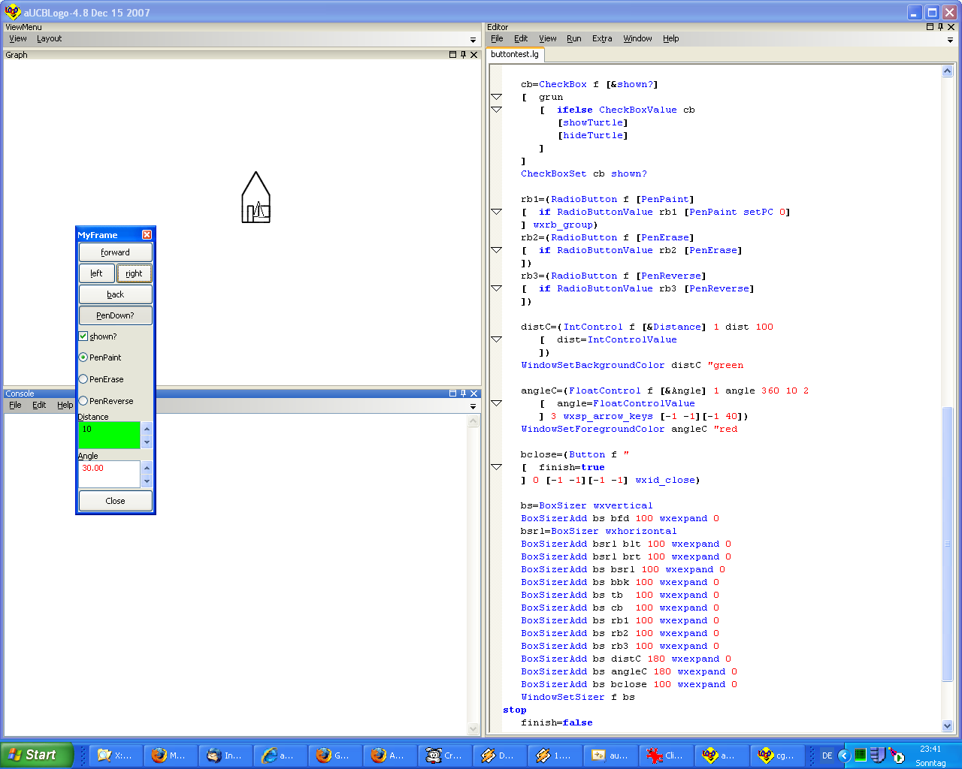Click the back button in MyFrame
The height and width of the screenshot is (769, 962).
tap(116, 294)
